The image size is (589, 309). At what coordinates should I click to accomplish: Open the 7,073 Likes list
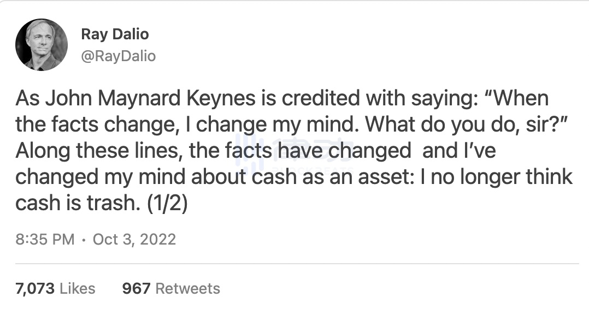pos(55,288)
